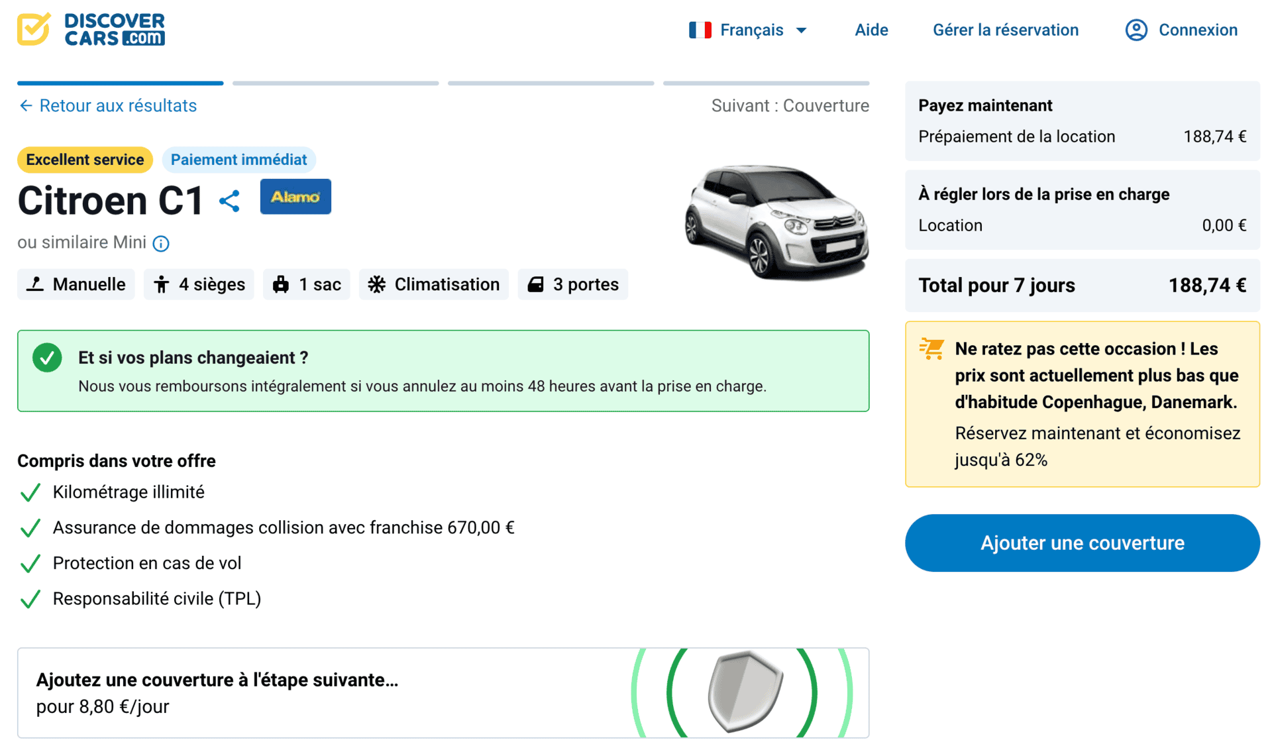Click the Suivant : Couverture step
1272x754 pixels.
(x=790, y=105)
